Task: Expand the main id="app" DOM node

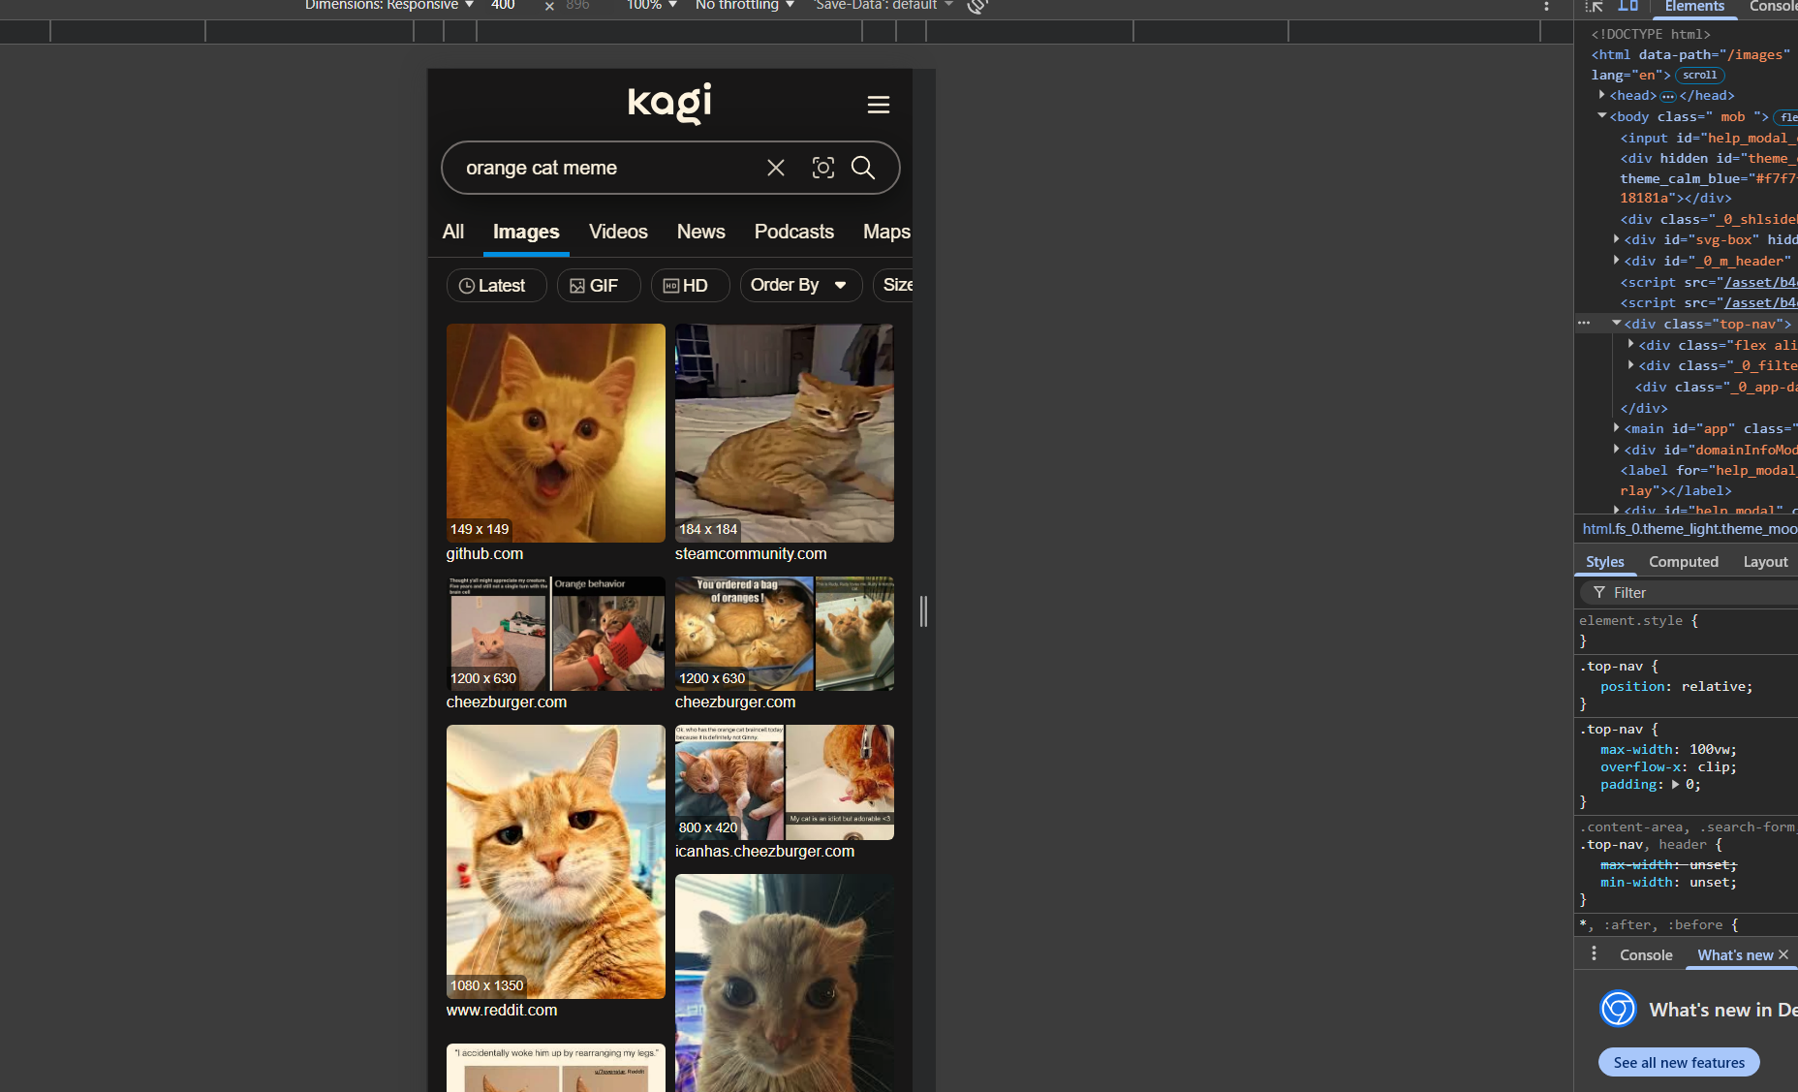Action: pyautogui.click(x=1616, y=428)
